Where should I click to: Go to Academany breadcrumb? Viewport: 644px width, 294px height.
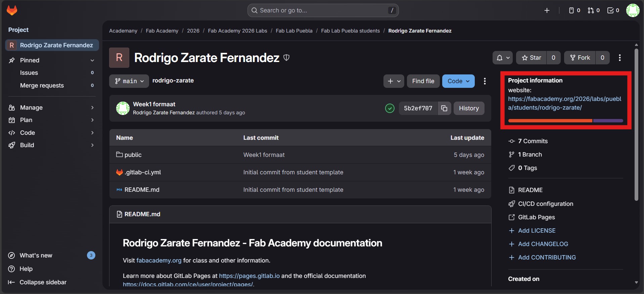123,31
